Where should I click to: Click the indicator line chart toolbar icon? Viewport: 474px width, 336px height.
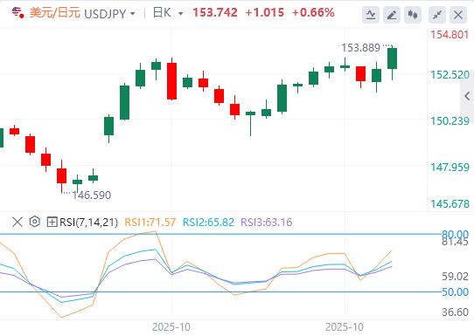371,15
